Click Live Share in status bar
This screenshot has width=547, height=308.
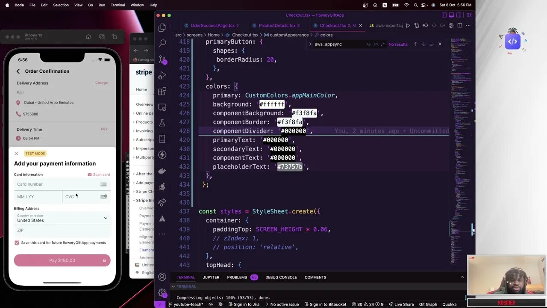[x=401, y=304]
